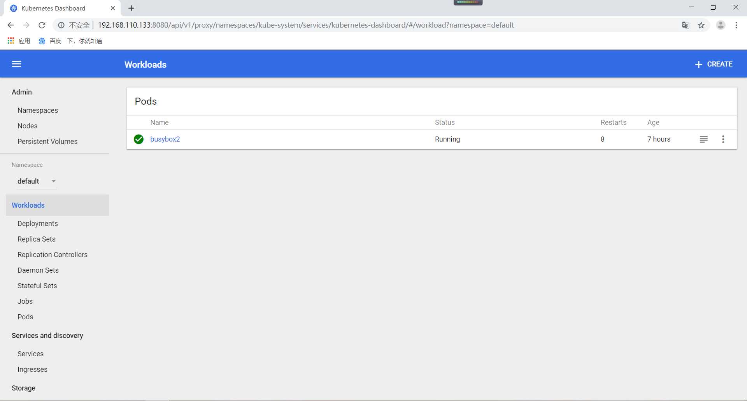The image size is (747, 401).
Task: Click the restarts value 8
Action: click(603, 139)
